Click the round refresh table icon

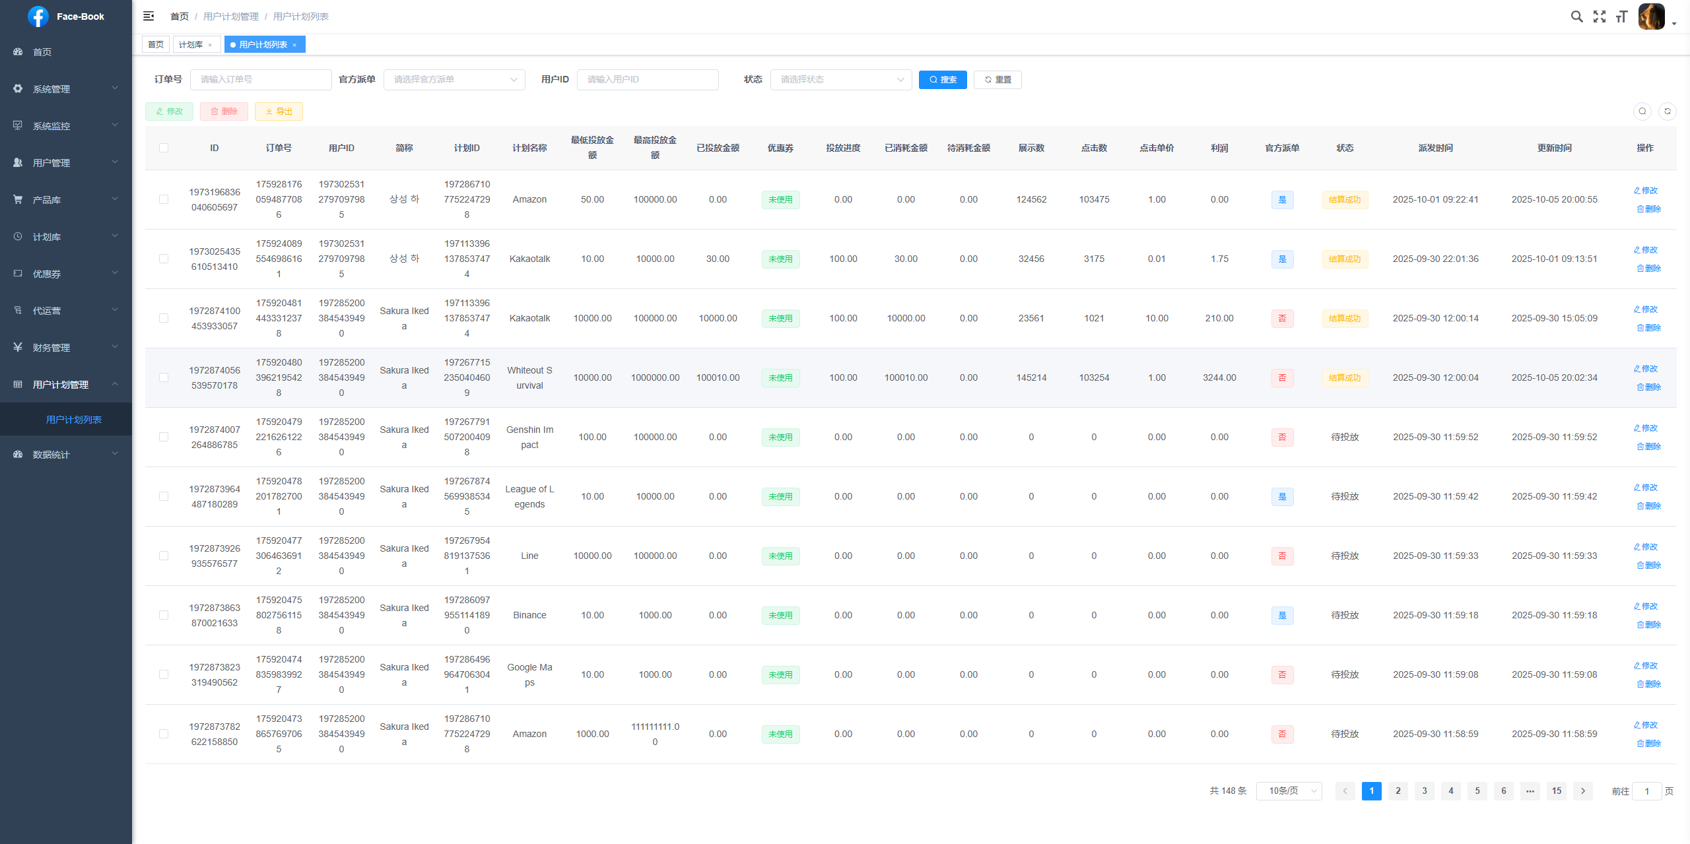[1667, 112]
